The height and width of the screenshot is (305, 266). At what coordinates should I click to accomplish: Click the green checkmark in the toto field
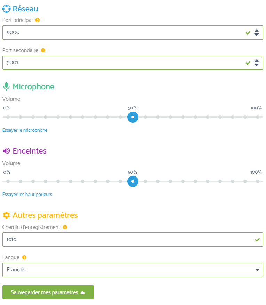tap(257, 240)
